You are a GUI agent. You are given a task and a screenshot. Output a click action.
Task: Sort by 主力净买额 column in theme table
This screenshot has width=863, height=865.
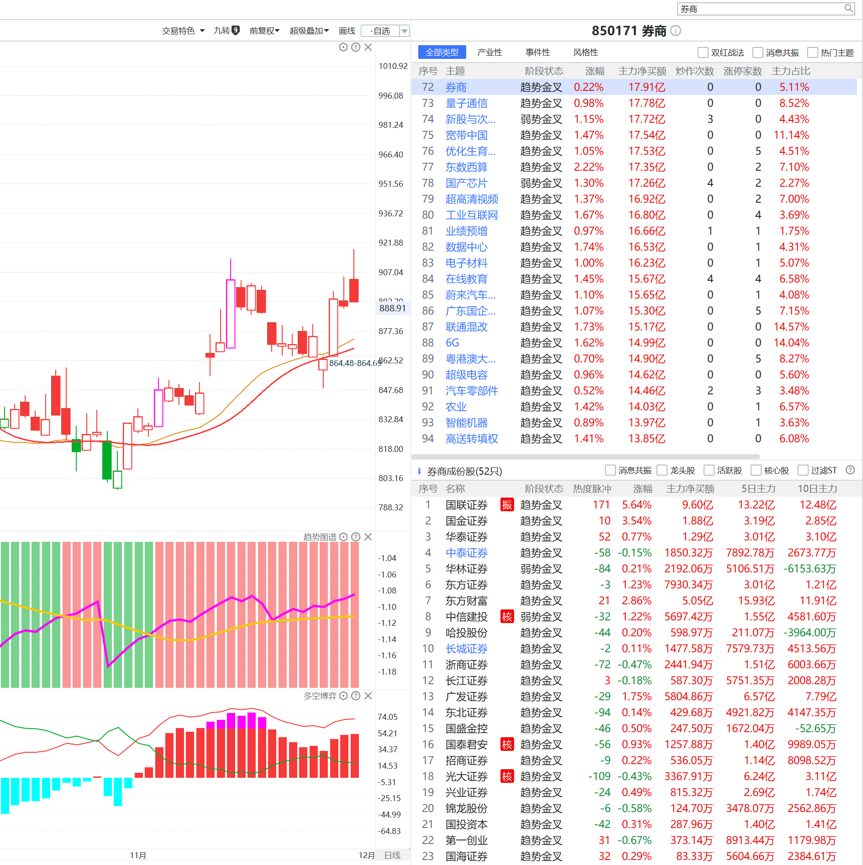point(642,71)
